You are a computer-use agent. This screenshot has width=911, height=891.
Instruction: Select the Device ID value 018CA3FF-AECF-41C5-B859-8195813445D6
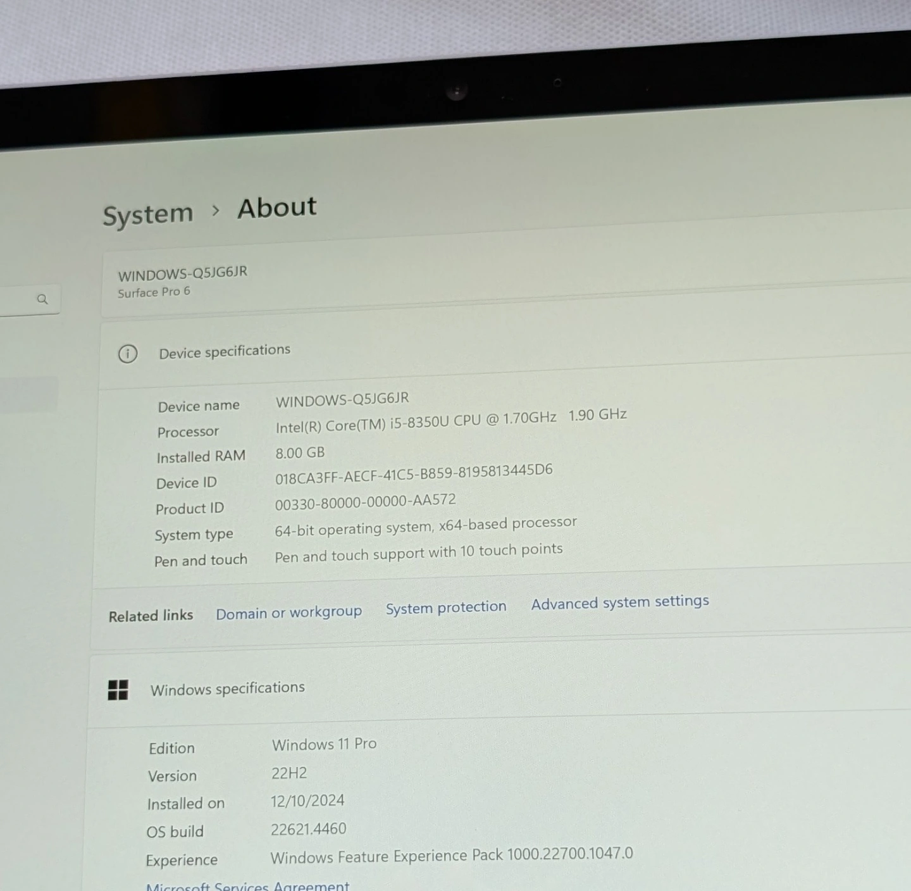tap(414, 474)
